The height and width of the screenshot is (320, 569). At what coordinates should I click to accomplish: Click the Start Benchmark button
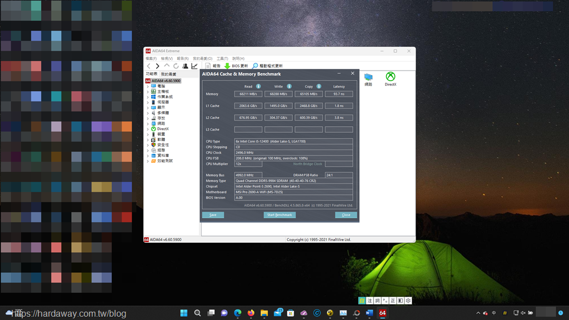[279, 215]
